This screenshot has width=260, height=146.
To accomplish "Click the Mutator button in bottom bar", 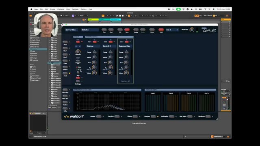I will (x=99, y=116).
